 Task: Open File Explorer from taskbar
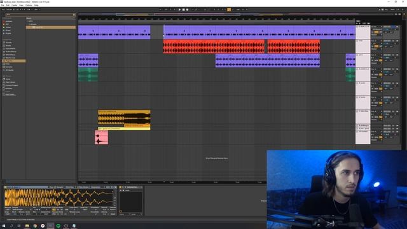click(27, 226)
